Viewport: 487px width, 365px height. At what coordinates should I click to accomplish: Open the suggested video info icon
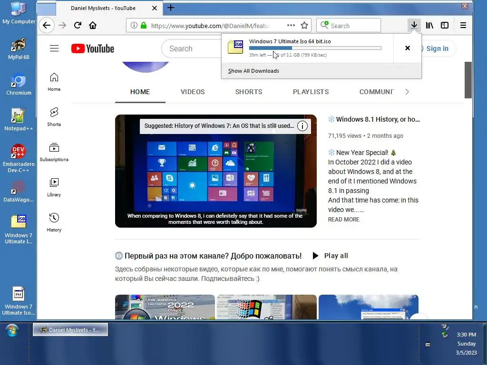302,126
